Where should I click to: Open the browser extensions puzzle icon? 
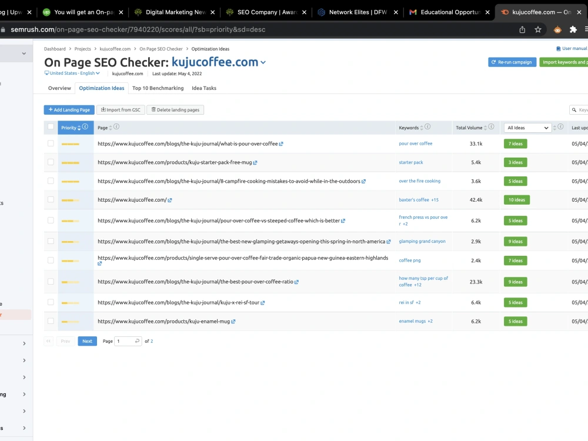point(573,29)
